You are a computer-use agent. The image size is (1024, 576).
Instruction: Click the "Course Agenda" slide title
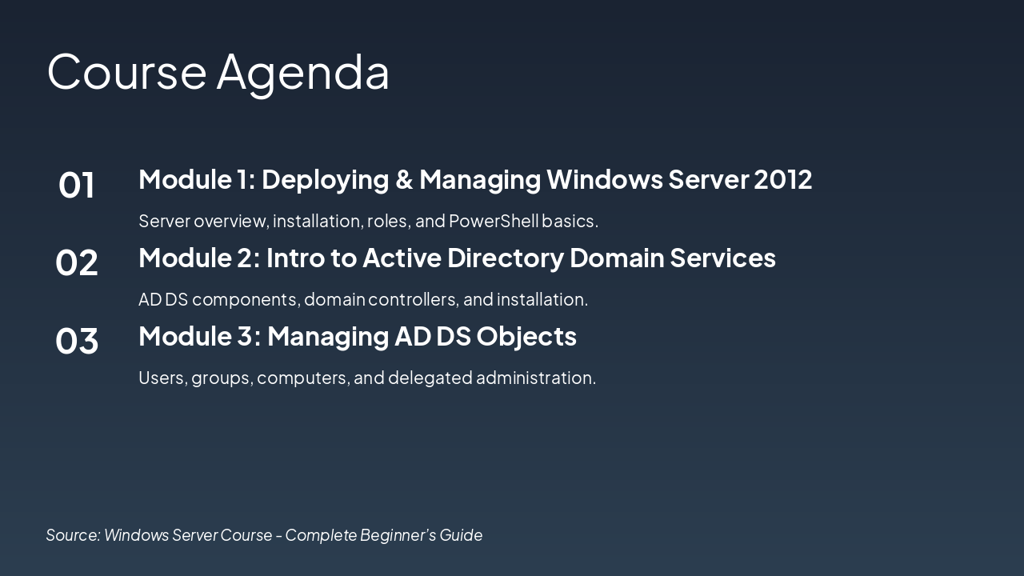pyautogui.click(x=218, y=72)
